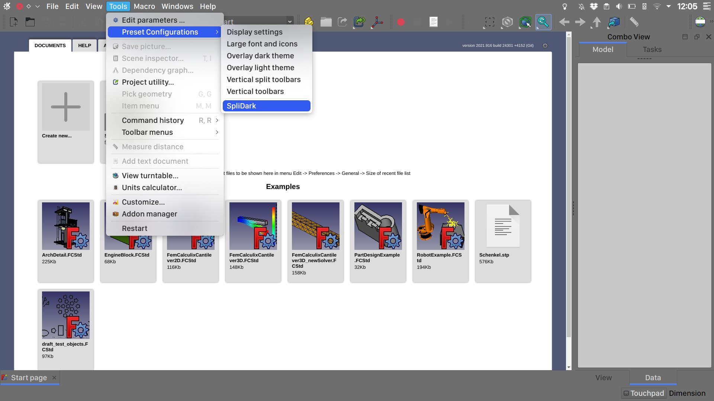Switch to the HELP tab
The image size is (714, 401).
pyautogui.click(x=84, y=45)
